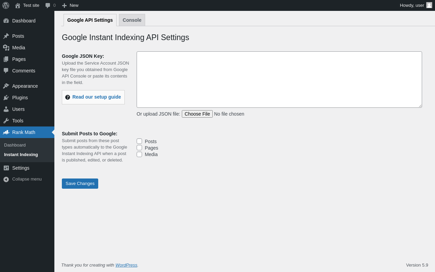Open the Rank Math menu
Screen dimensions: 435x272
coord(24,132)
